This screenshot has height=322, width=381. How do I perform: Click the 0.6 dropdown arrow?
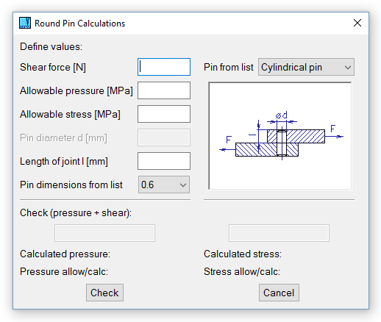183,185
